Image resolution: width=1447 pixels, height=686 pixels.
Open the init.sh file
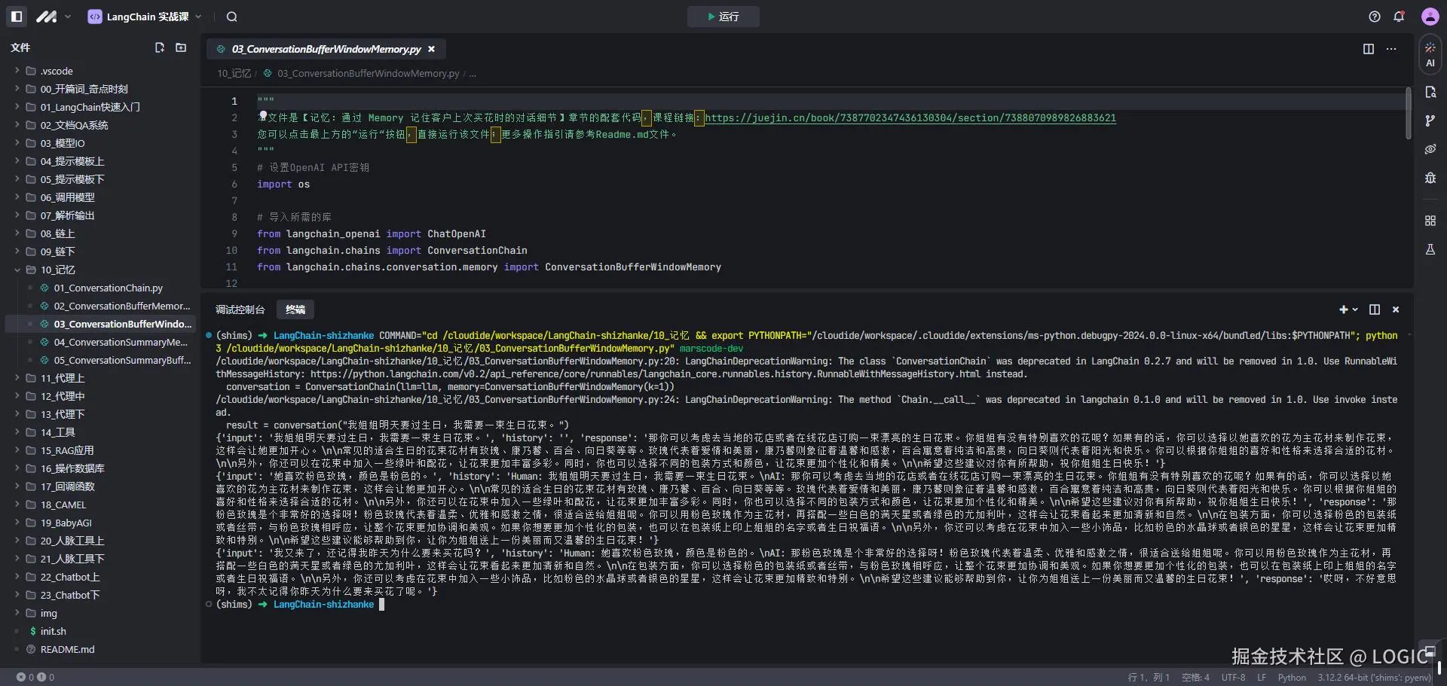pos(53,631)
